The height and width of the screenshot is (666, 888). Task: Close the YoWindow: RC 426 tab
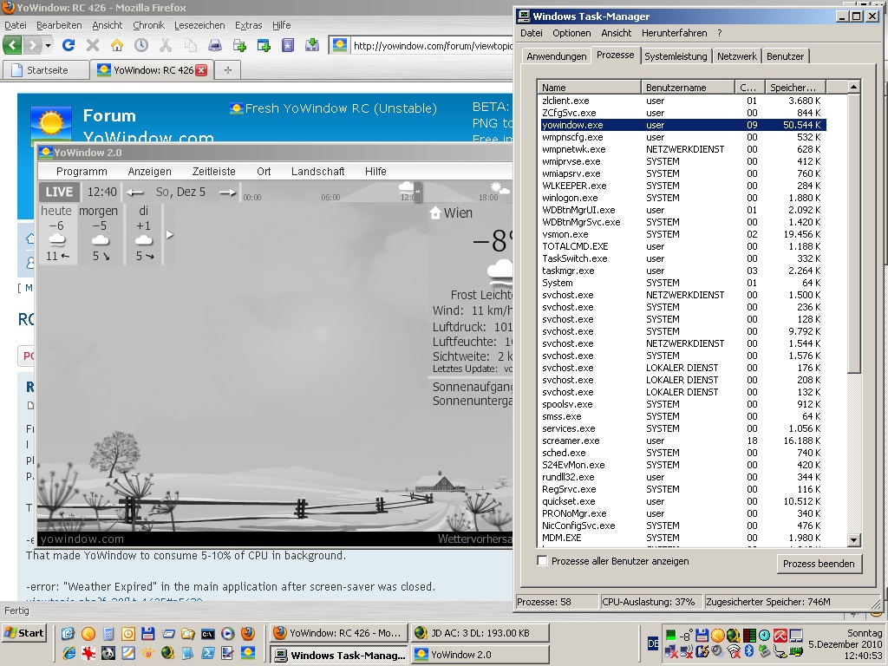(201, 70)
